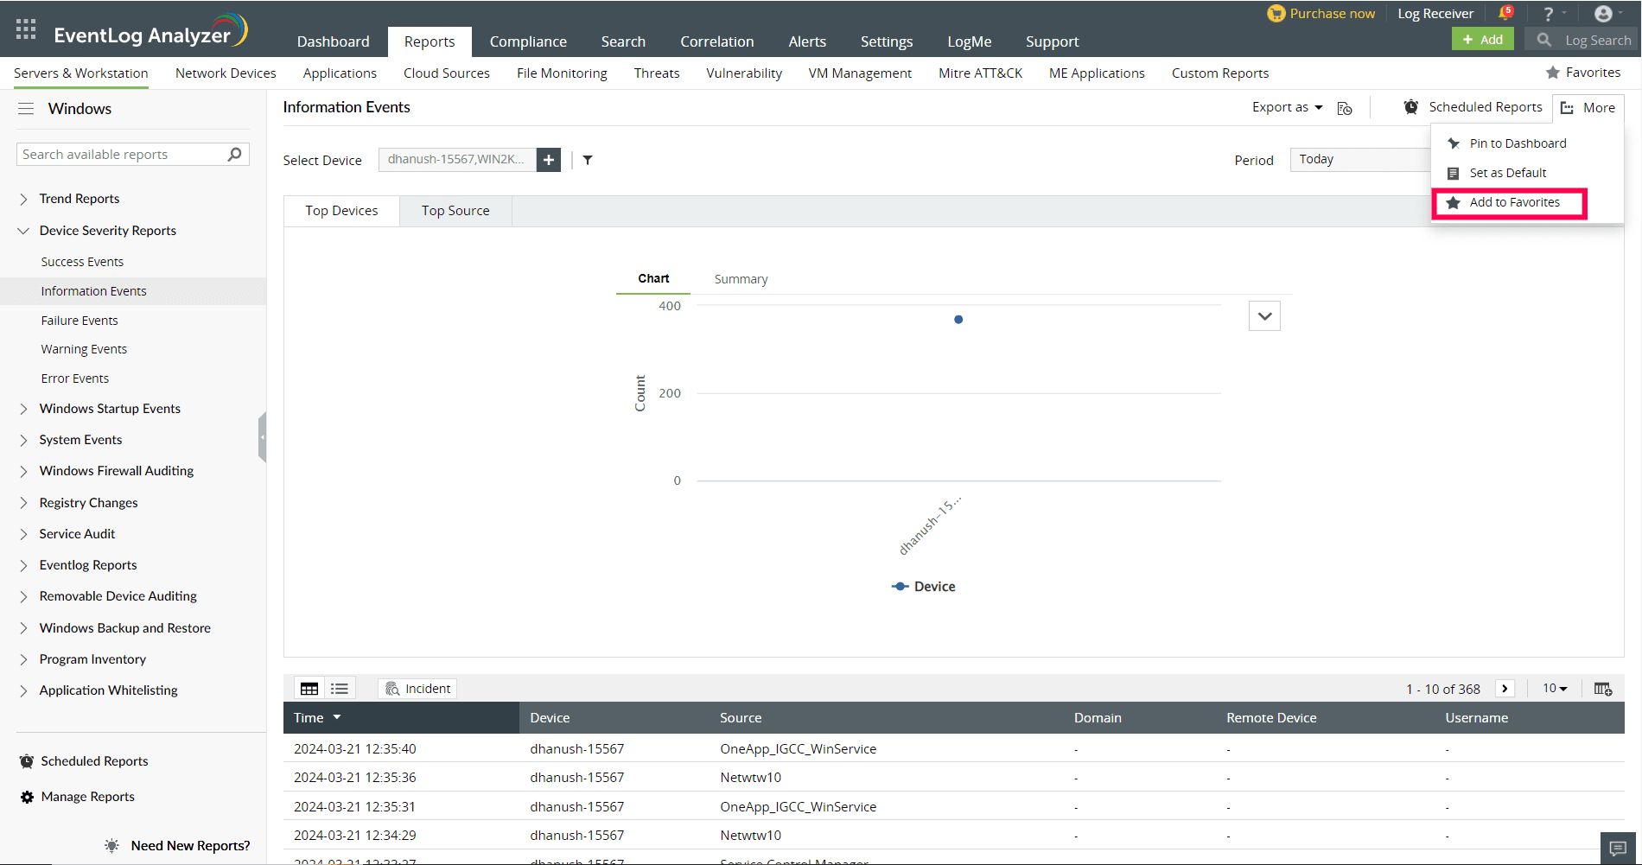Click the plus icon to add device
Image resolution: width=1642 pixels, height=865 pixels.
pos(549,160)
